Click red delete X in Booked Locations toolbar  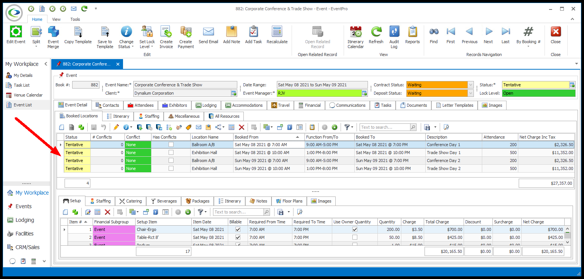tap(241, 127)
